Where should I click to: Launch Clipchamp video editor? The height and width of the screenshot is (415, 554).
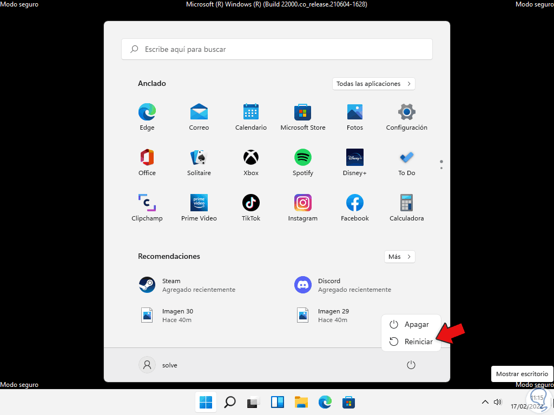(x=147, y=207)
